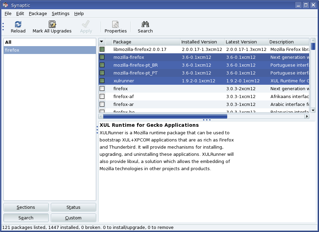Sort by Latest Version column header

247,42
